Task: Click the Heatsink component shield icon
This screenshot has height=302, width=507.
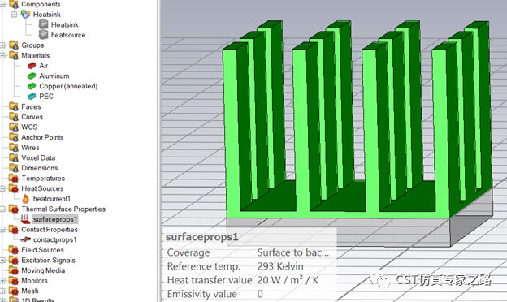Action: (25, 15)
